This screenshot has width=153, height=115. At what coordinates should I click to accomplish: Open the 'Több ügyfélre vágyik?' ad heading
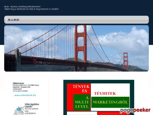[32, 105]
